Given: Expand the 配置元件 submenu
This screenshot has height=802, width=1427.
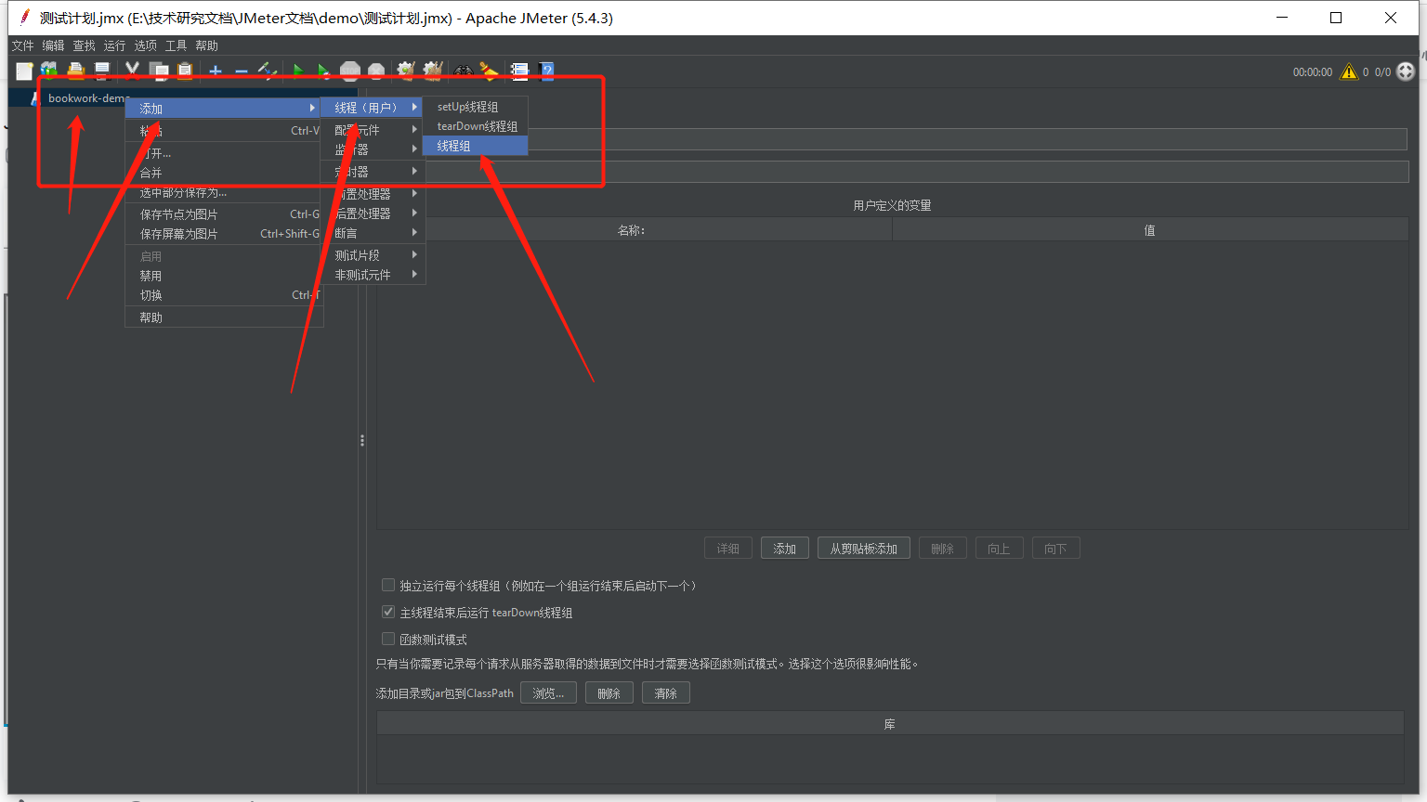Looking at the screenshot, I should pos(373,130).
